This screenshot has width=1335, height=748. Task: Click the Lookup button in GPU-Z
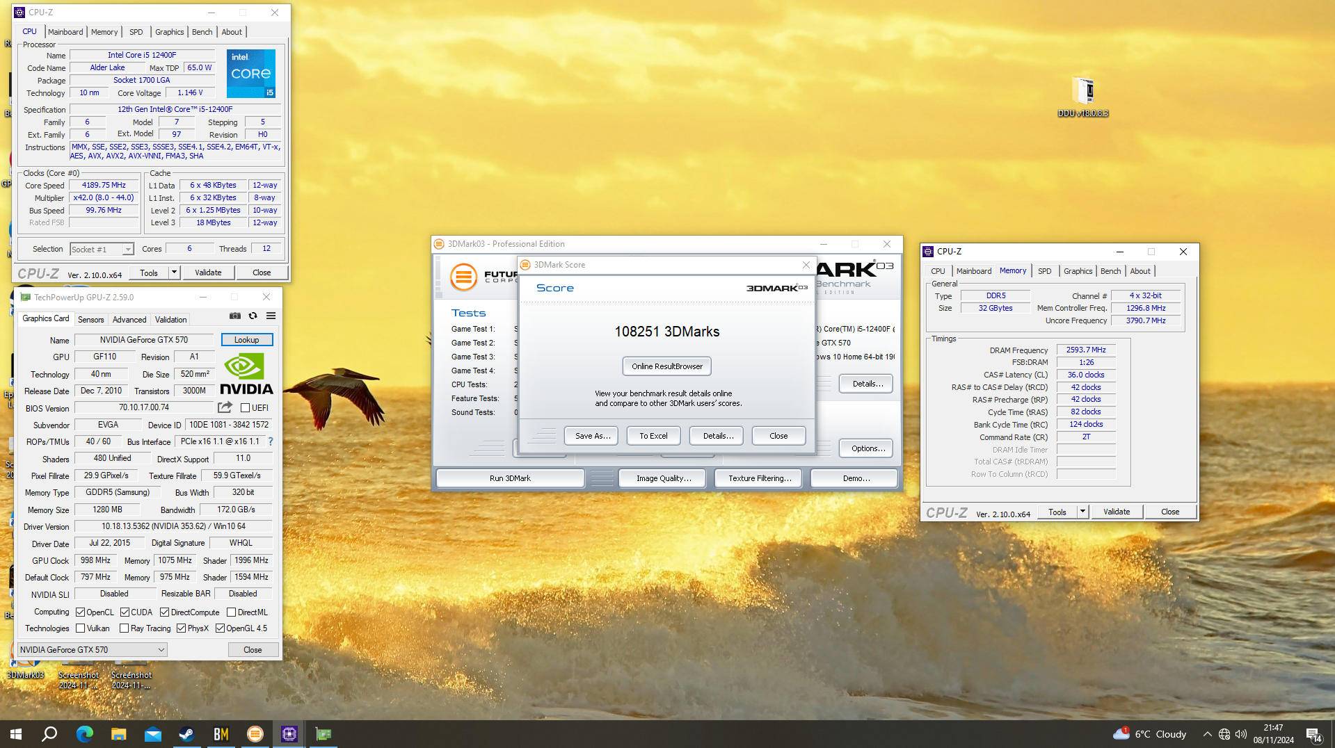click(246, 340)
